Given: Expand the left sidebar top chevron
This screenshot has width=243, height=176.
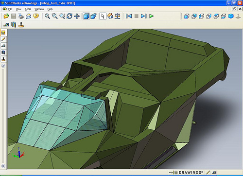Looking at the screenshot, I should point(3,66).
